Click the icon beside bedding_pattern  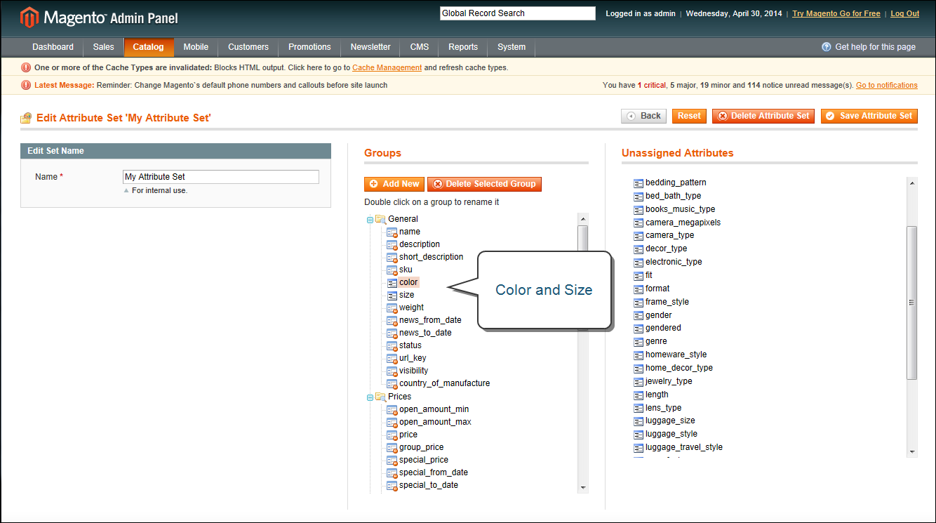(639, 183)
